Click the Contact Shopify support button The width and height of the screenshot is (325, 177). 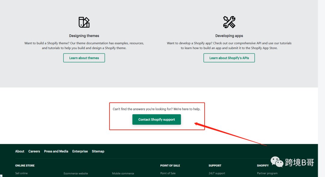pyautogui.click(x=156, y=119)
